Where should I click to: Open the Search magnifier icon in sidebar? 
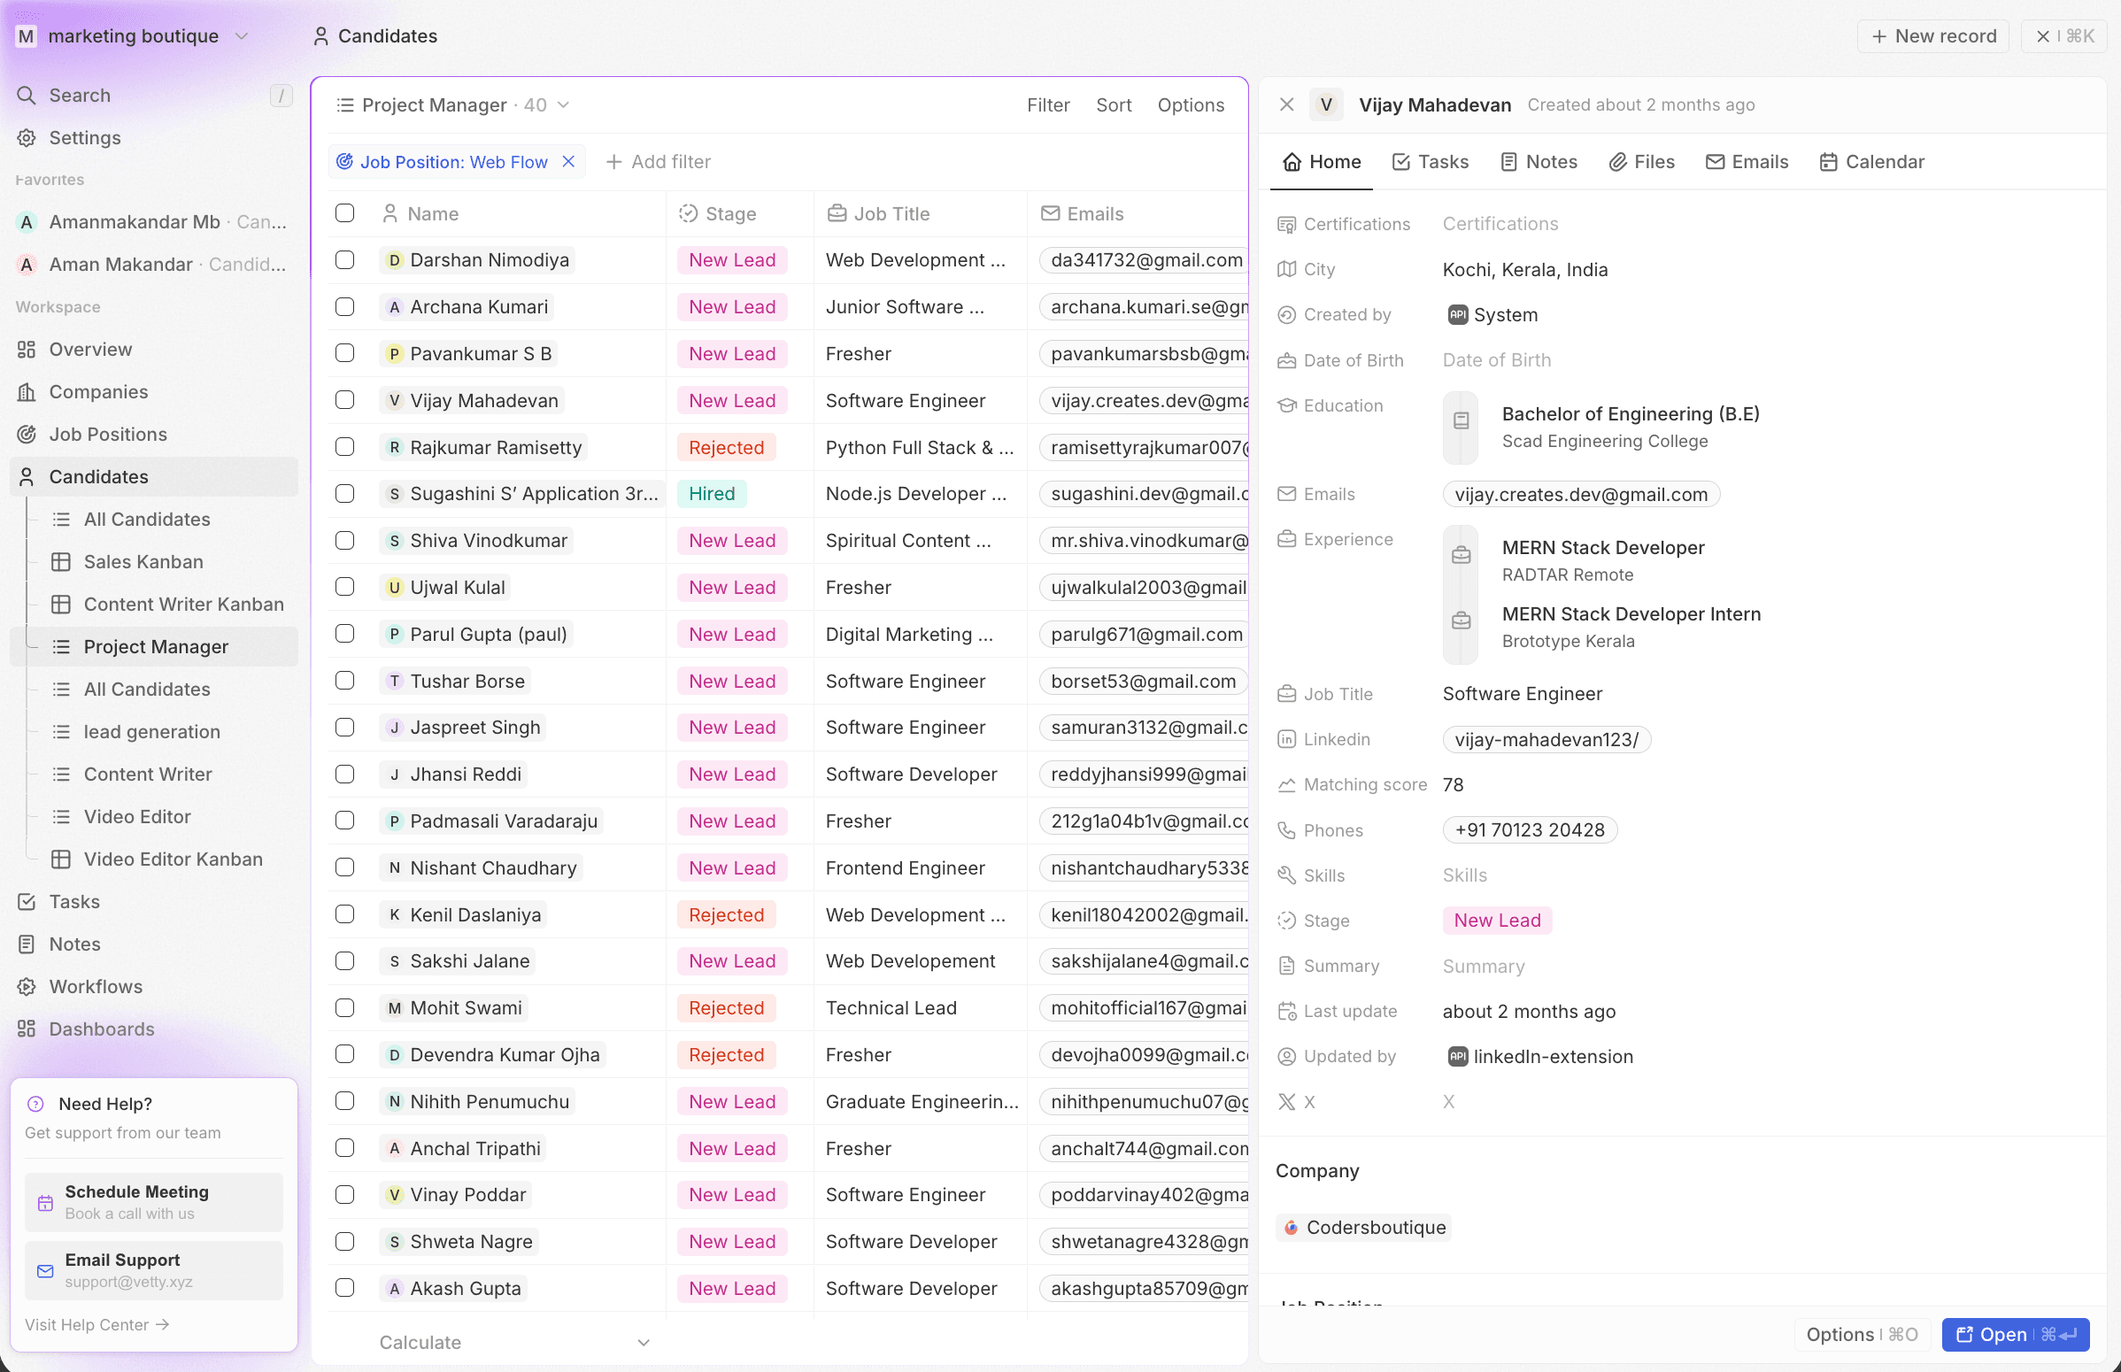(27, 96)
